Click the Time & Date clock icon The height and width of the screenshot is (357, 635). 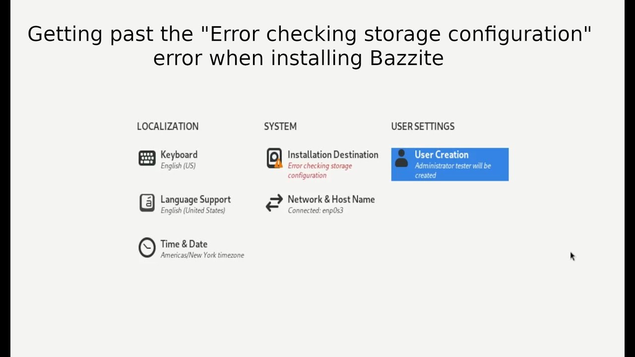point(147,247)
